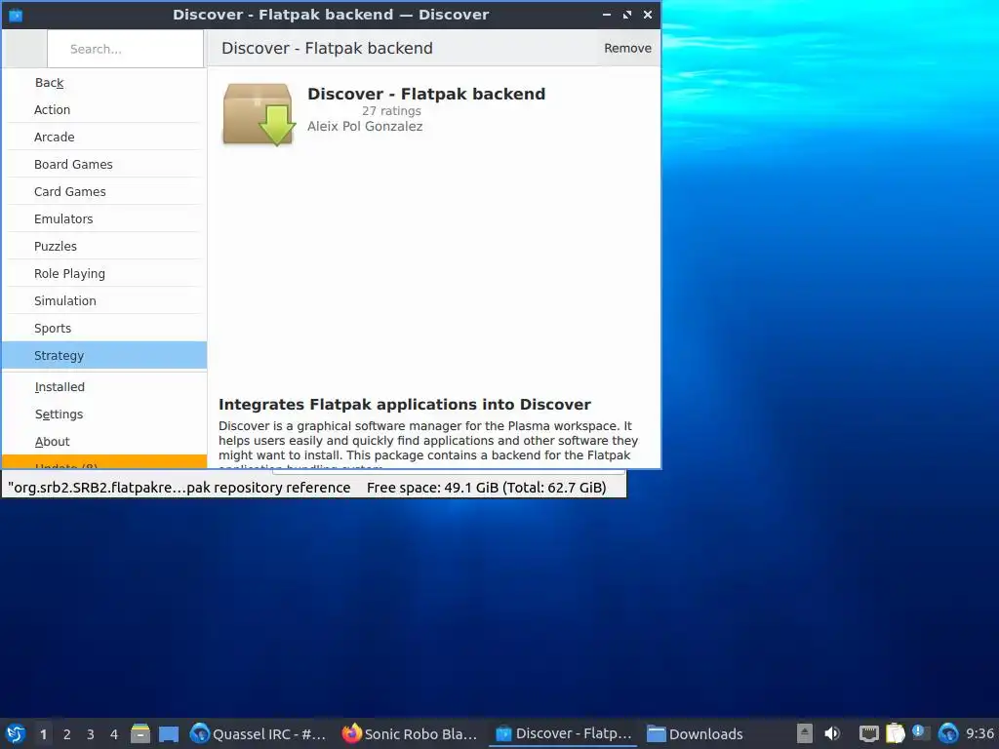
Task: Click the orange Update entry in the sidebar
Action: pos(105,462)
